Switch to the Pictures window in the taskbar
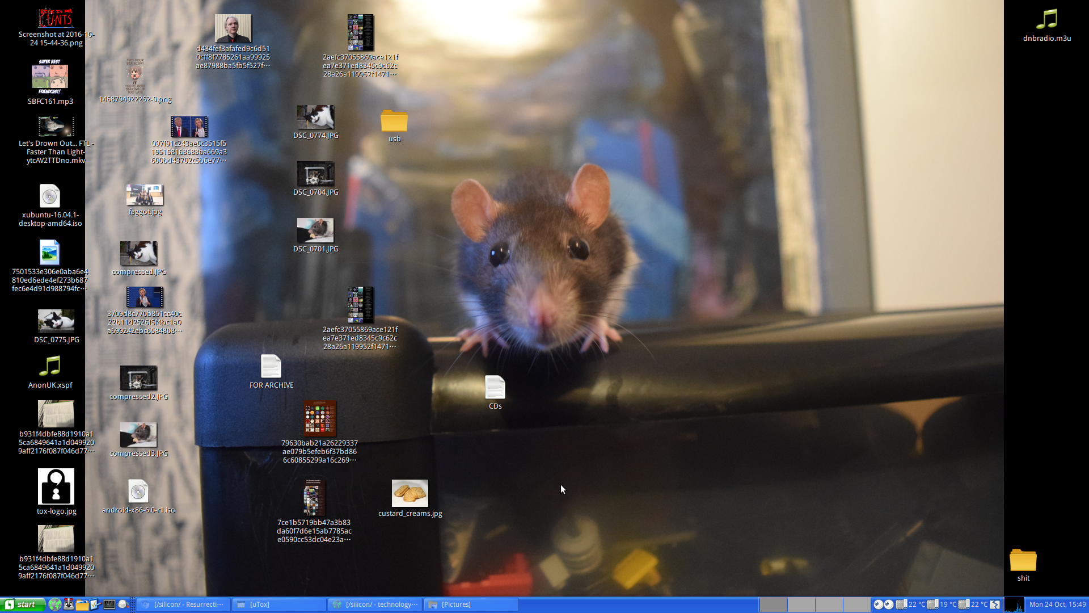 tap(471, 604)
